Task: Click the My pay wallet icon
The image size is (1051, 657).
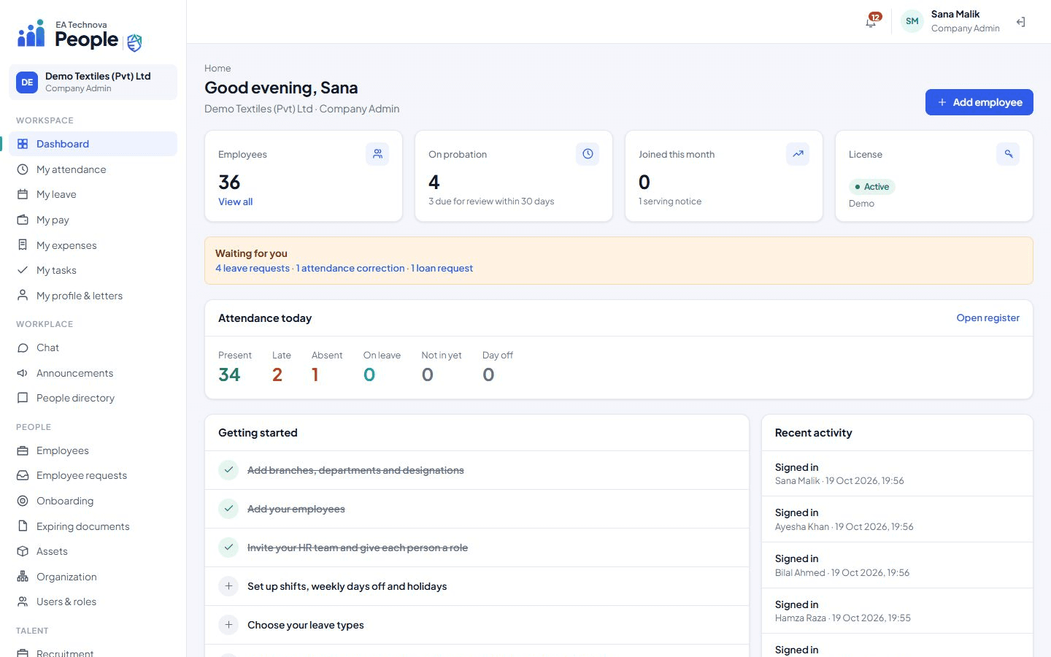Action: tap(23, 220)
